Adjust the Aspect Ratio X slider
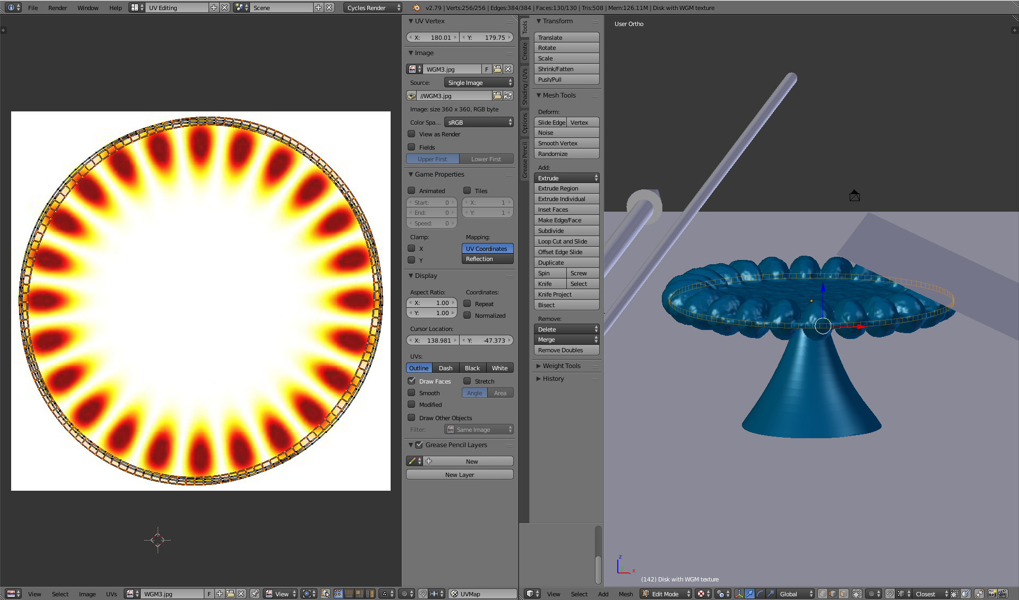The height and width of the screenshot is (600, 1019). tap(431, 303)
